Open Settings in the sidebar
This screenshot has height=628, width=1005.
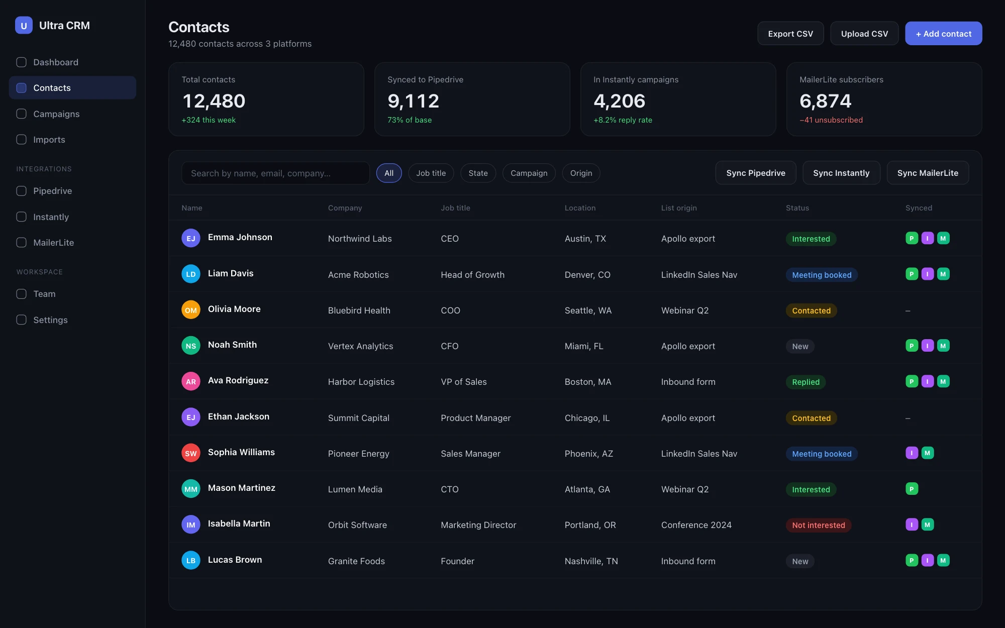(x=72, y=320)
